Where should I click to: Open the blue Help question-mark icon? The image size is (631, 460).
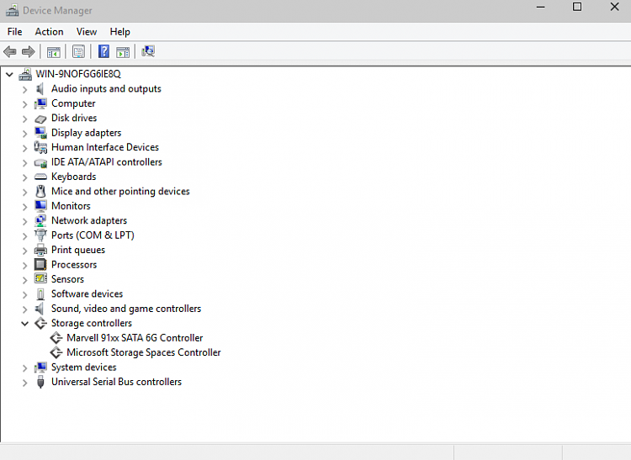coord(103,51)
